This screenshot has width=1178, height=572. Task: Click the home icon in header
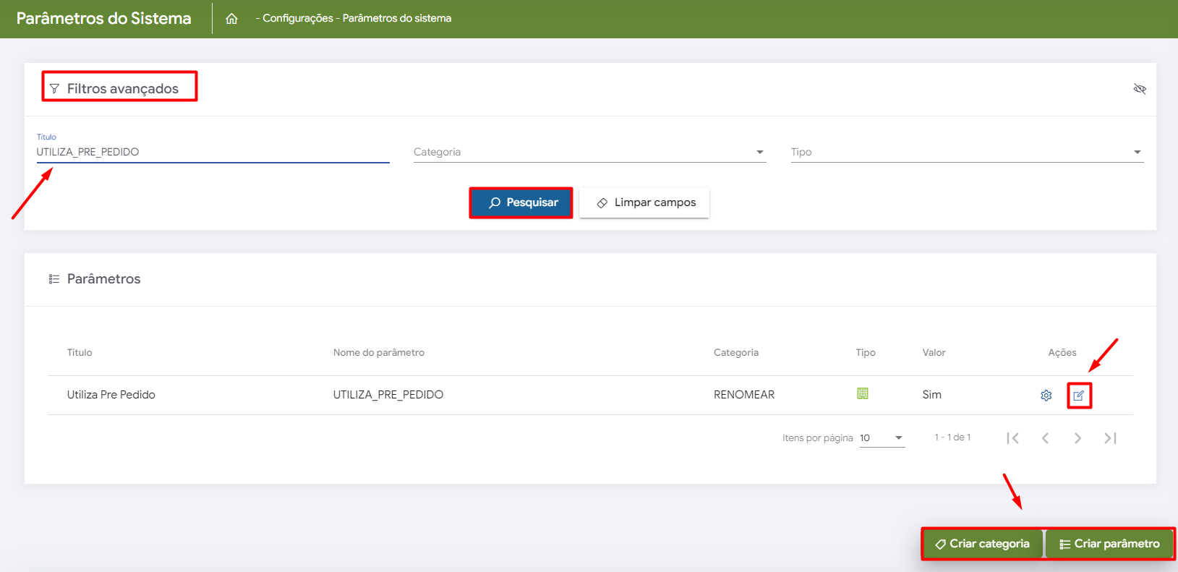pyautogui.click(x=231, y=19)
